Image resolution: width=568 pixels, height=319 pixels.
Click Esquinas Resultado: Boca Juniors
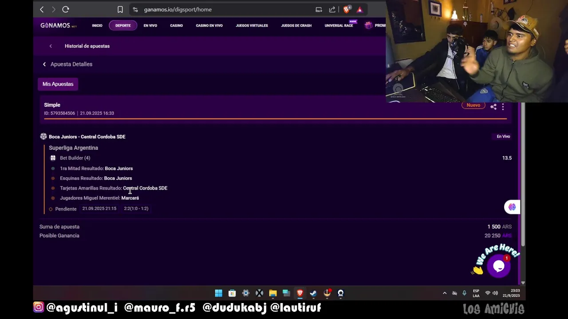pos(96,178)
